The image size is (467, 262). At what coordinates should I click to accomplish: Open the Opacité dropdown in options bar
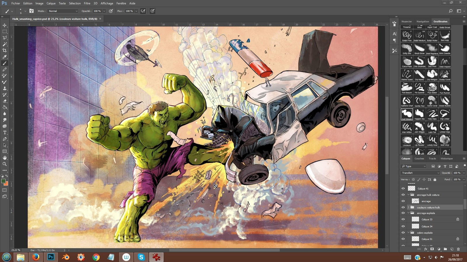104,11
